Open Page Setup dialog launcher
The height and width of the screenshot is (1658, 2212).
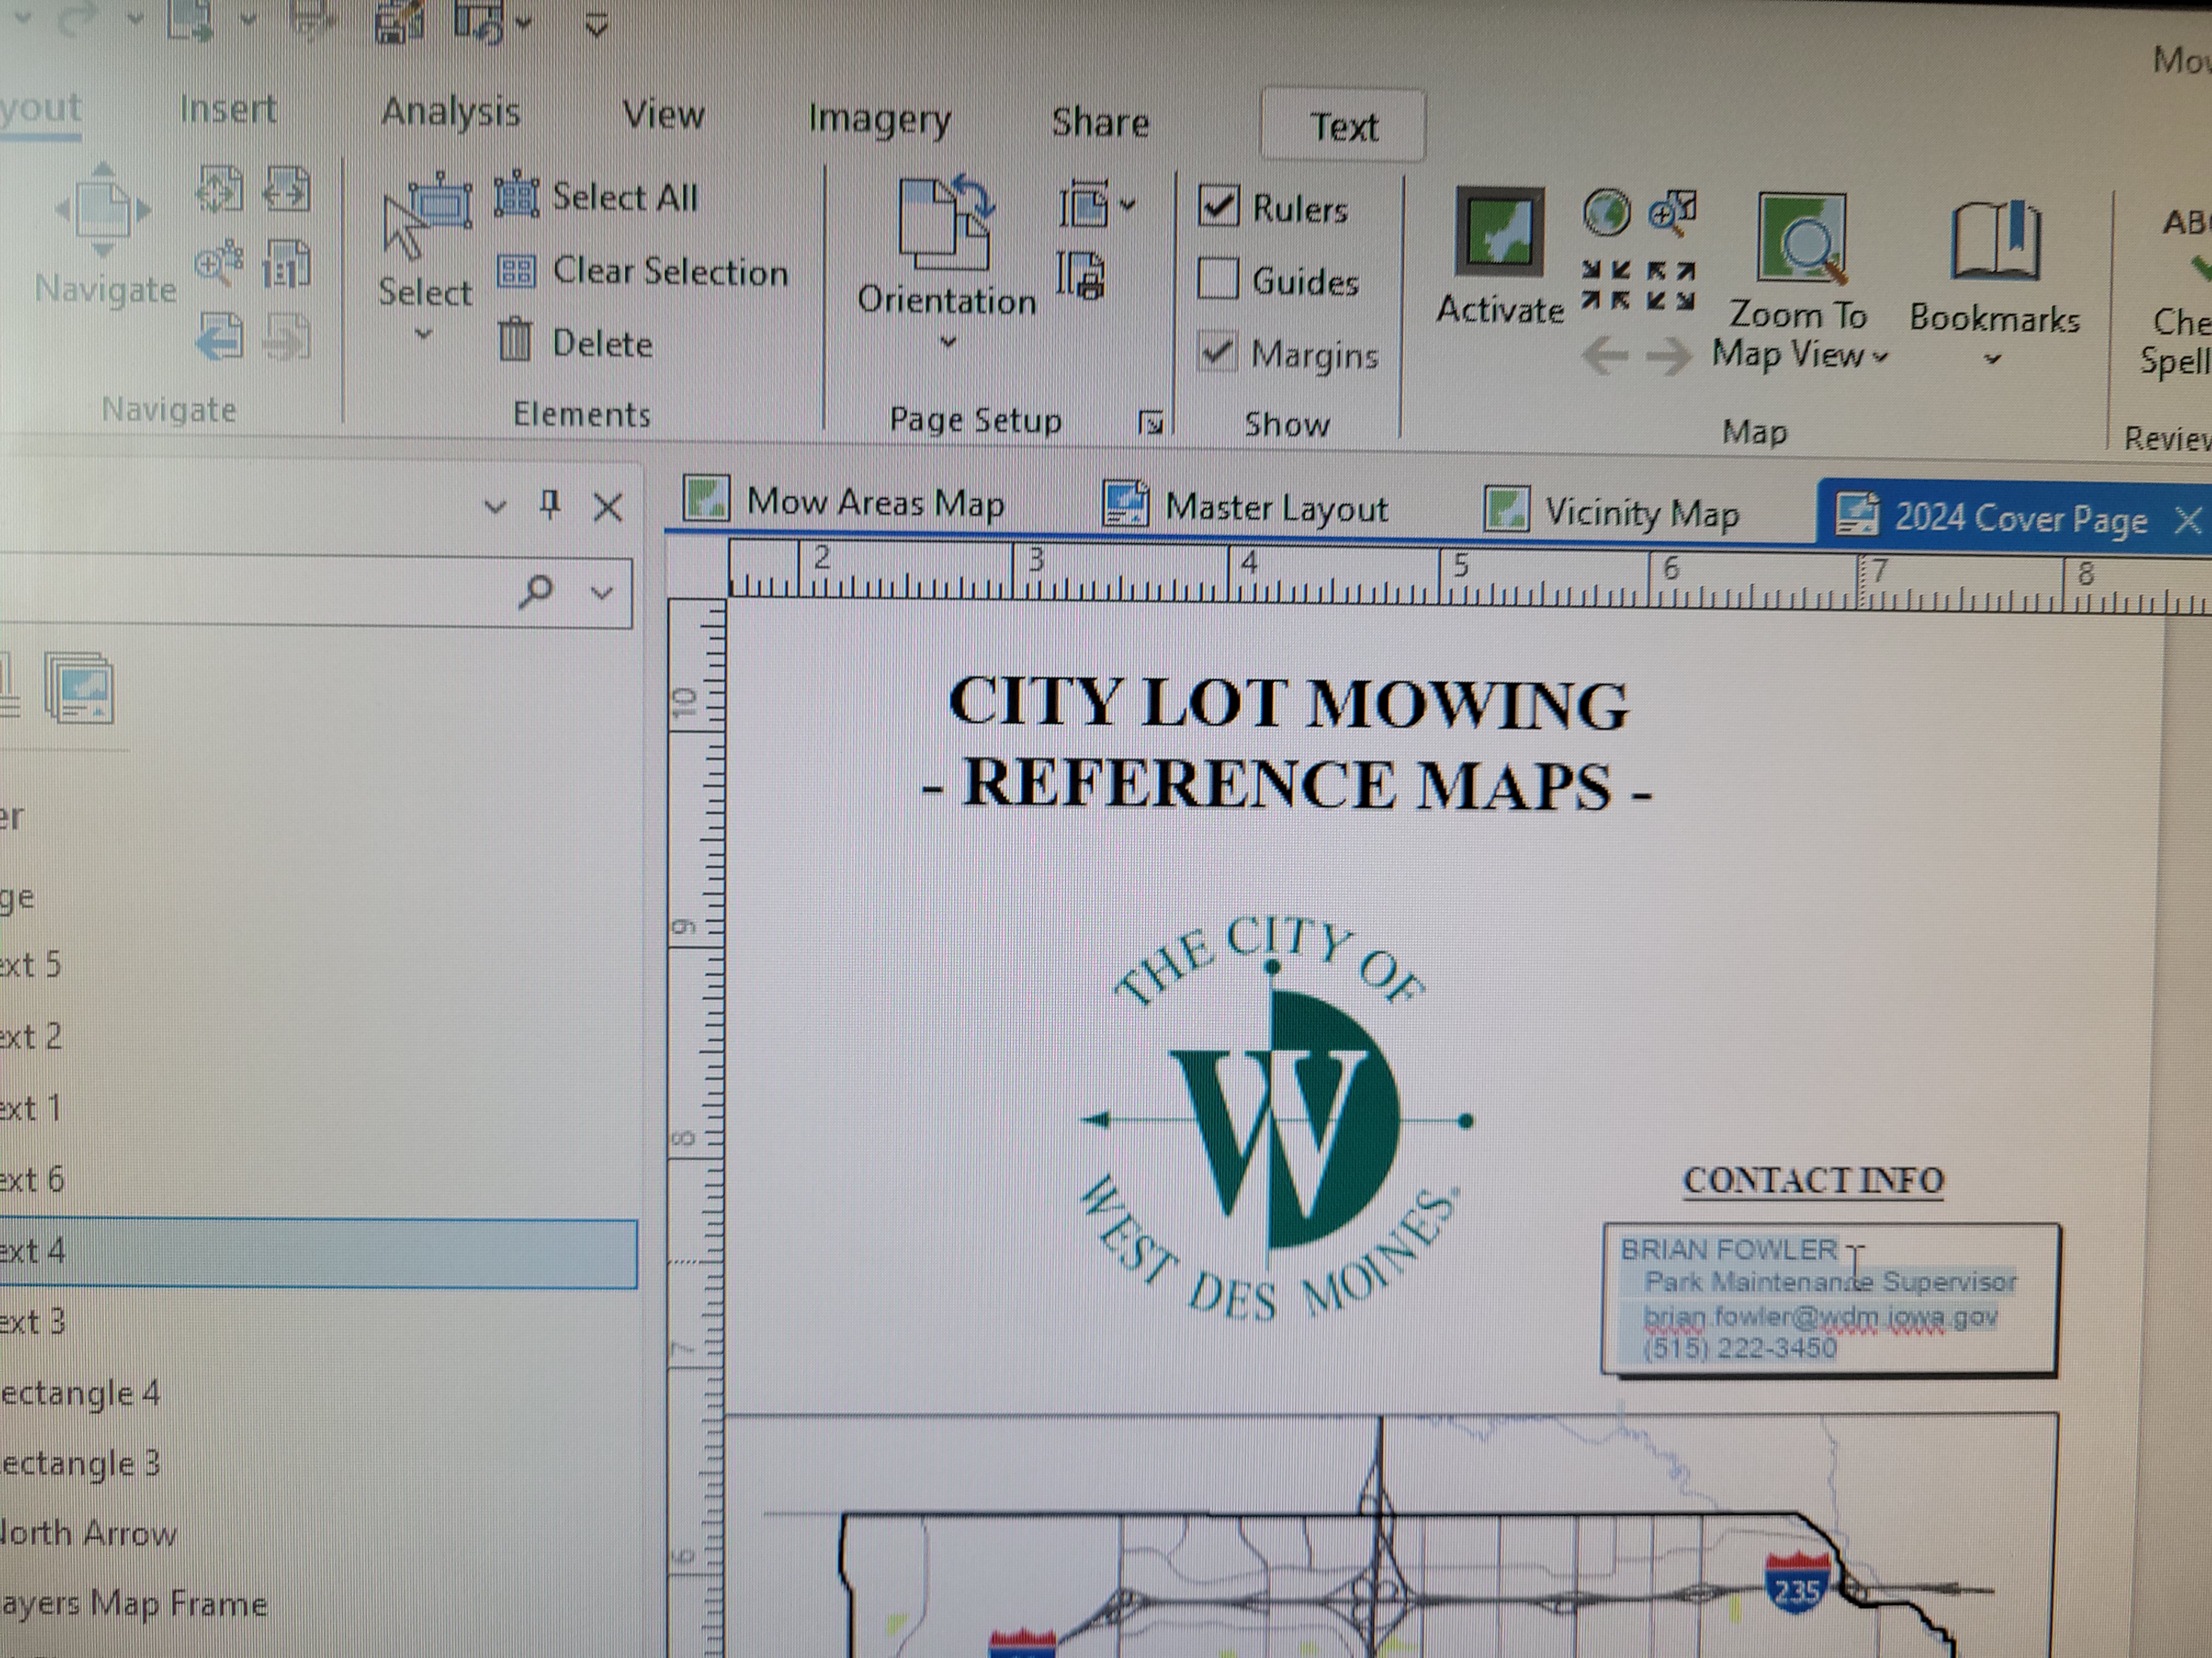[1150, 424]
